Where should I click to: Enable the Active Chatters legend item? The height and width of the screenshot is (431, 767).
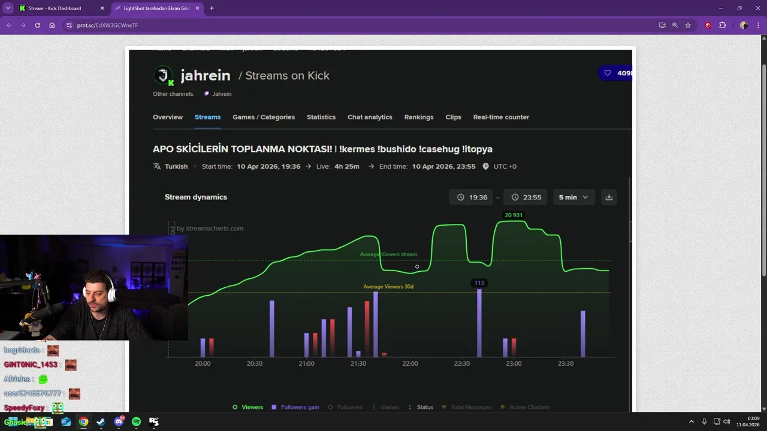click(525, 407)
